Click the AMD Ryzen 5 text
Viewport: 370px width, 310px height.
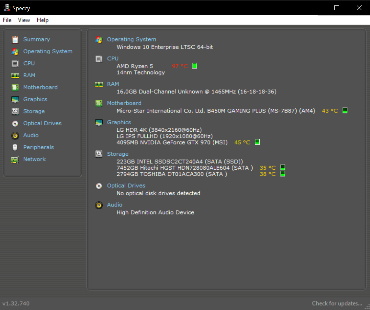coord(135,66)
